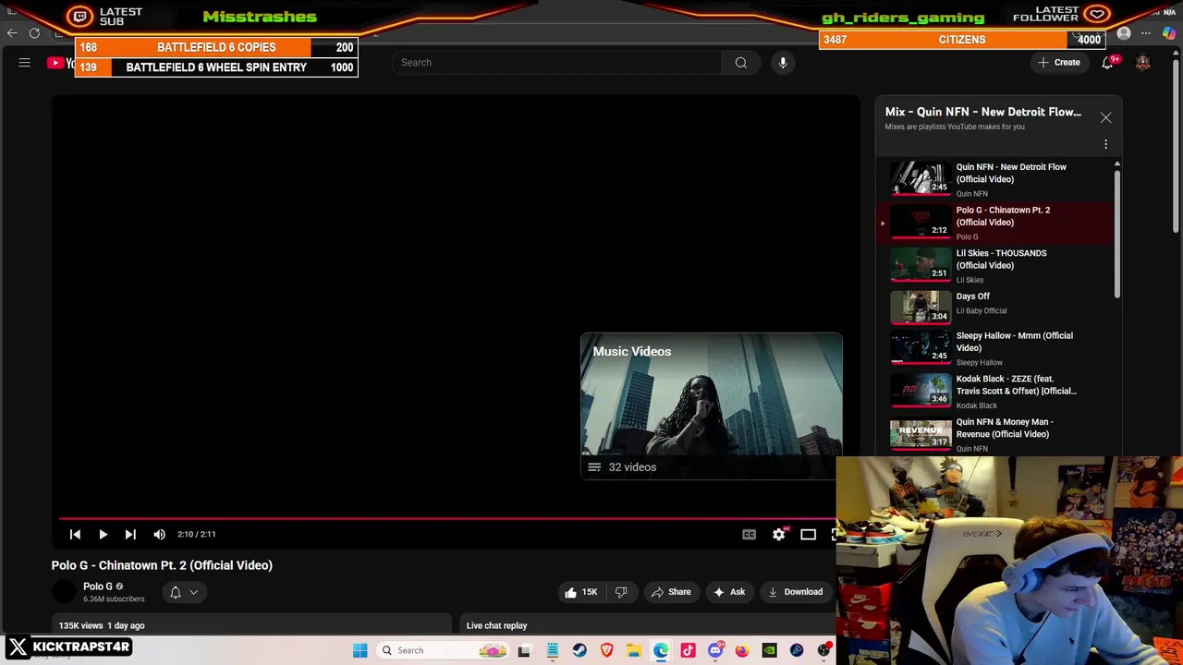Open the browser three-dot settings menu
The width and height of the screenshot is (1183, 665).
(1146, 34)
